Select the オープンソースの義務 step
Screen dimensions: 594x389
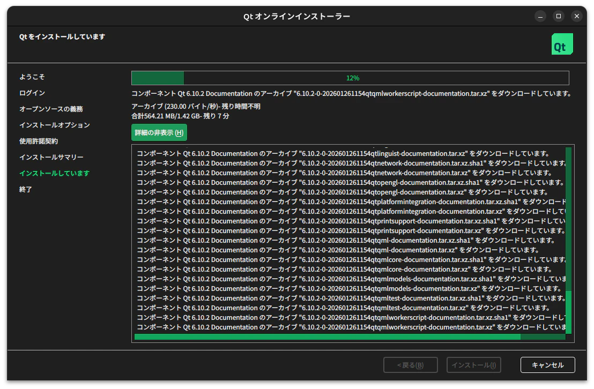coord(51,109)
